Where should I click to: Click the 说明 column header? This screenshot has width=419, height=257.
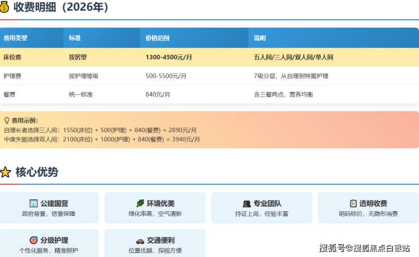259,38
